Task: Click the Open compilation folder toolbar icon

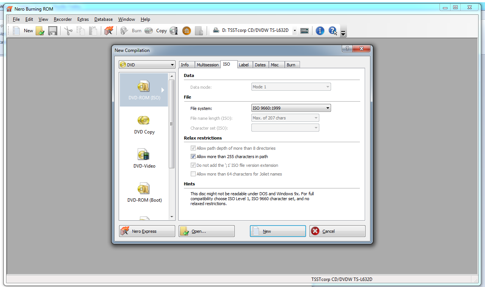Action: coord(40,31)
